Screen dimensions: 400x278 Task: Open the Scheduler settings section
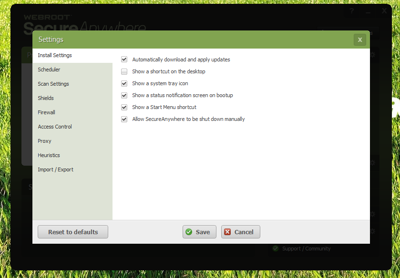point(72,69)
